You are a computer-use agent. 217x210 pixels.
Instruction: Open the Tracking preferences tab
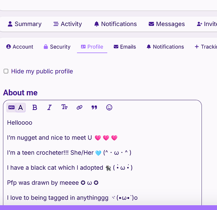pyautogui.click(x=206, y=47)
